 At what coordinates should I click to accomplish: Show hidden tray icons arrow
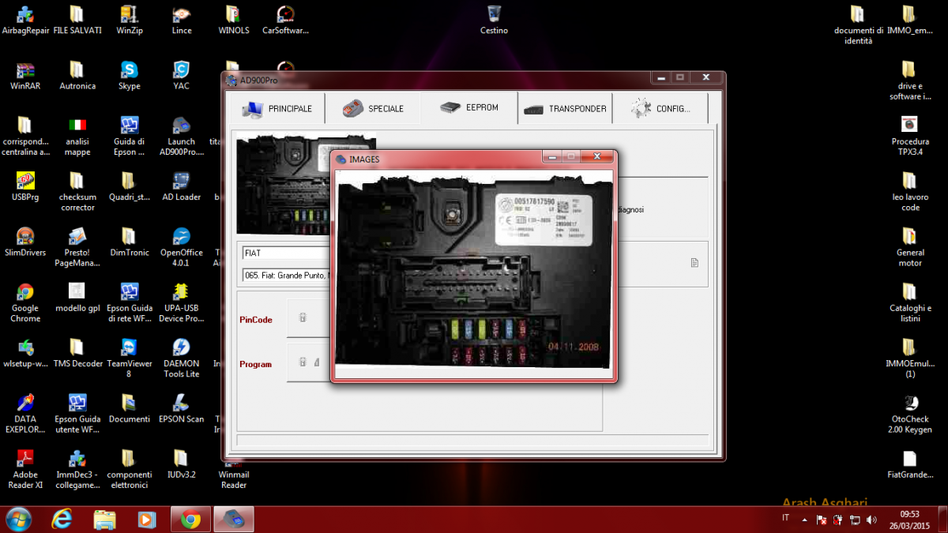coord(804,520)
